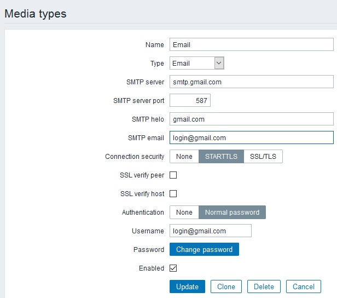Untick the Enabled checkbox
This screenshot has height=298, width=337.
pyautogui.click(x=173, y=268)
